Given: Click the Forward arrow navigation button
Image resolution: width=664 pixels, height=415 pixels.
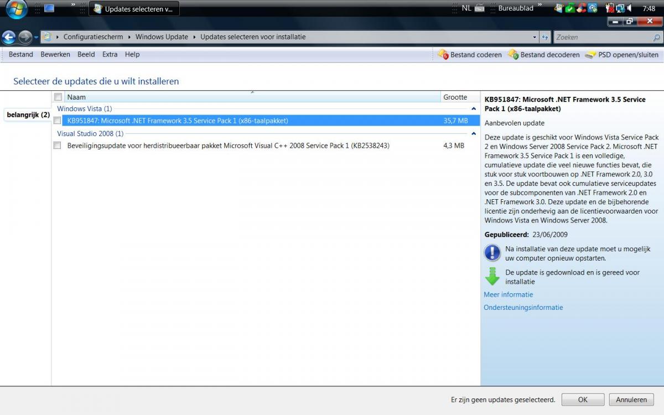Looking at the screenshot, I should (25, 37).
